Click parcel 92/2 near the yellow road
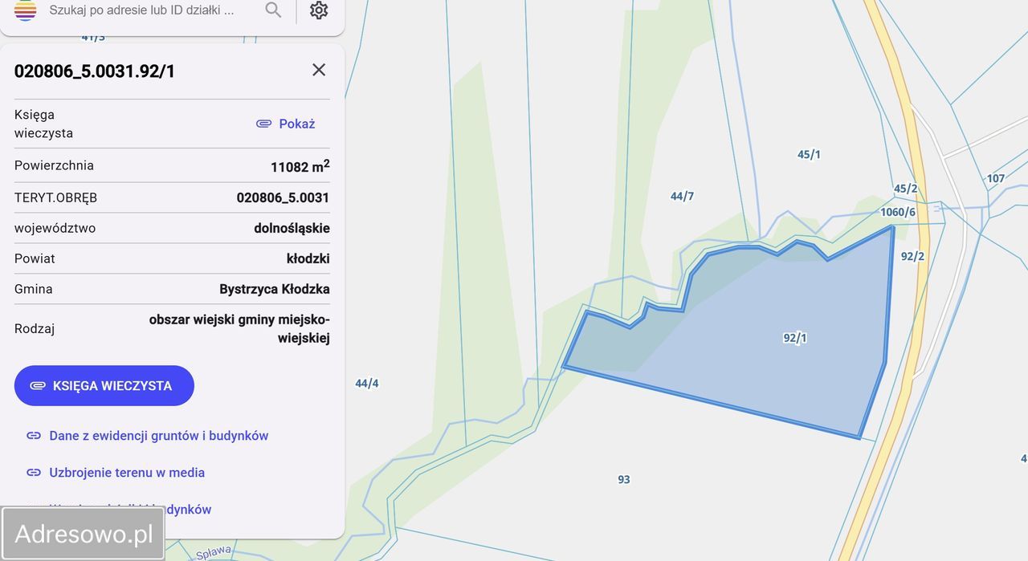Screen dimensions: 1028x561 point(911,257)
